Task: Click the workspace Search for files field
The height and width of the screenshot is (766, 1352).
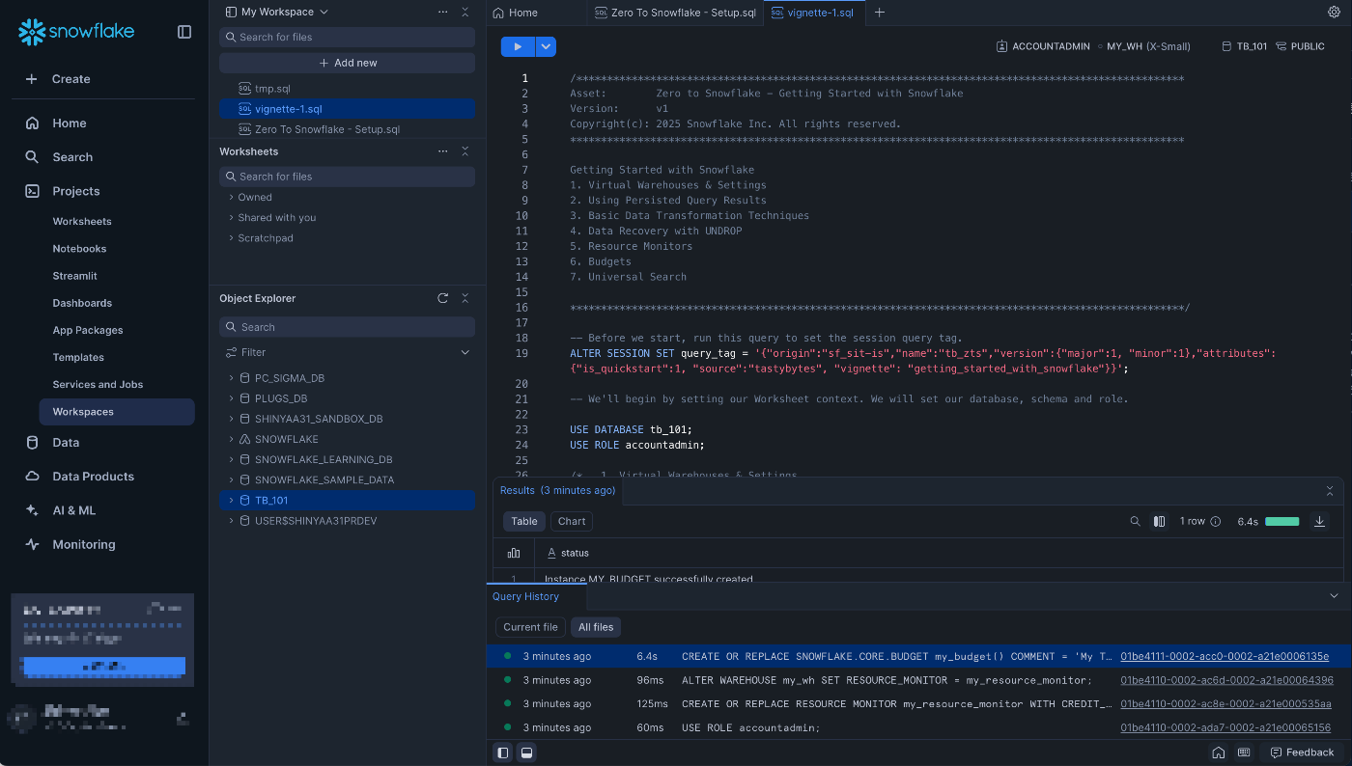Action: pos(347,37)
